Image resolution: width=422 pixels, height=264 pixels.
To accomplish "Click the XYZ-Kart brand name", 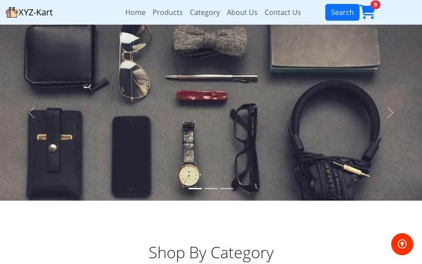I will 36,12.
